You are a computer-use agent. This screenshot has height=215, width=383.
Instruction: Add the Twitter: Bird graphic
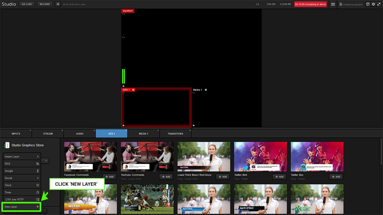click(279, 177)
